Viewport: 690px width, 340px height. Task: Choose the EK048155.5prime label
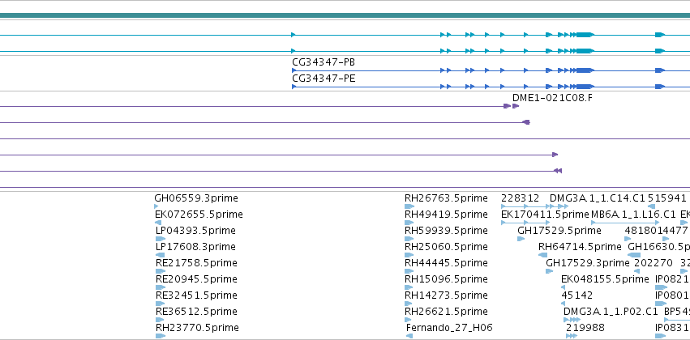pyautogui.click(x=605, y=279)
